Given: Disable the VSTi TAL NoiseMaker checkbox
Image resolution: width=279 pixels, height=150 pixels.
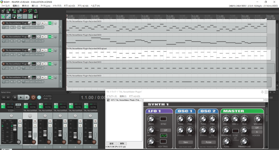Looking at the screenshot, I should [108, 100].
